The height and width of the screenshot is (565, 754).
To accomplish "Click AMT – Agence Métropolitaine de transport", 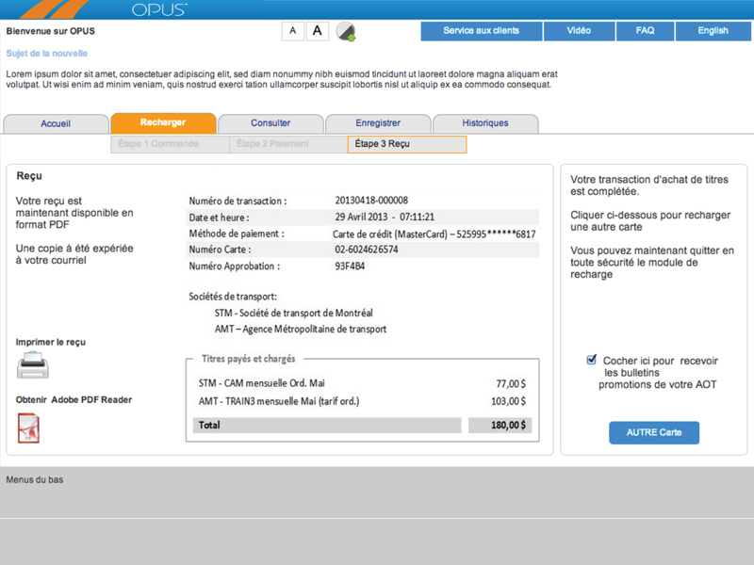I will click(301, 329).
